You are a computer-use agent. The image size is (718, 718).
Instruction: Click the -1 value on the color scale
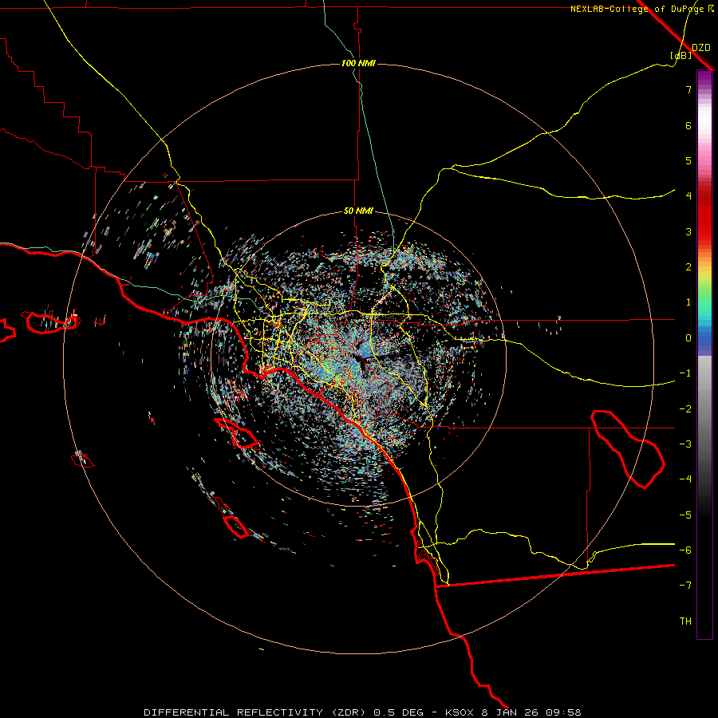point(685,373)
